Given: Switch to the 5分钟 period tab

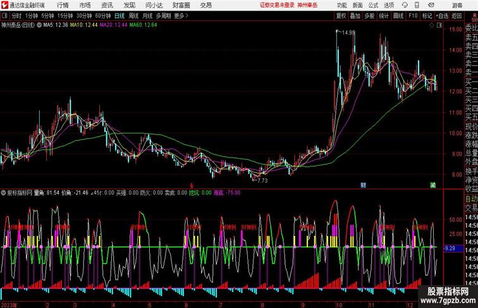Looking at the screenshot, I should [47, 16].
